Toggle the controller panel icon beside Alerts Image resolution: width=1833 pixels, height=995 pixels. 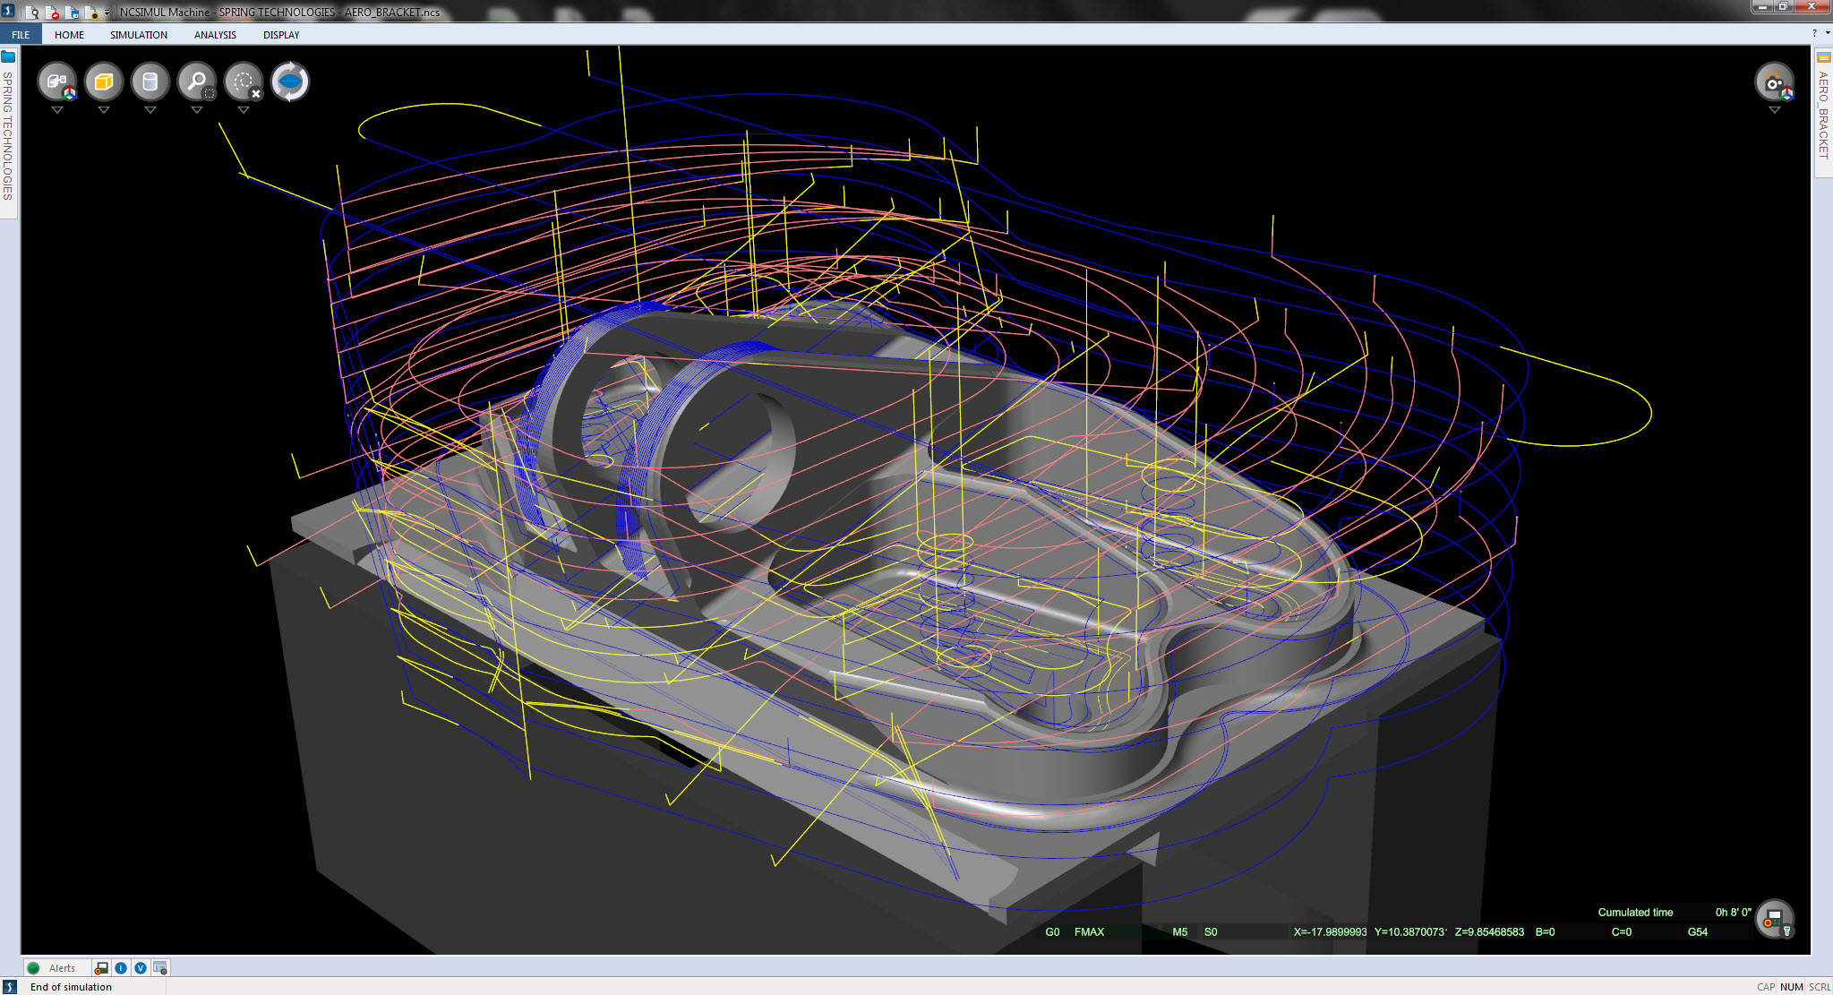101,968
